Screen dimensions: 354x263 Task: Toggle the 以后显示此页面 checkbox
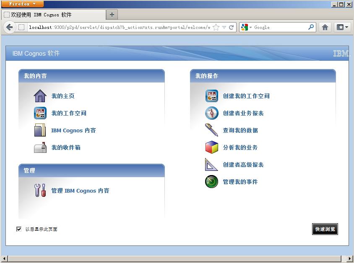[19, 229]
